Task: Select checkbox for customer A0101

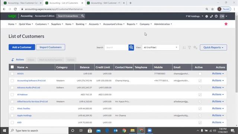Action: click(12, 74)
